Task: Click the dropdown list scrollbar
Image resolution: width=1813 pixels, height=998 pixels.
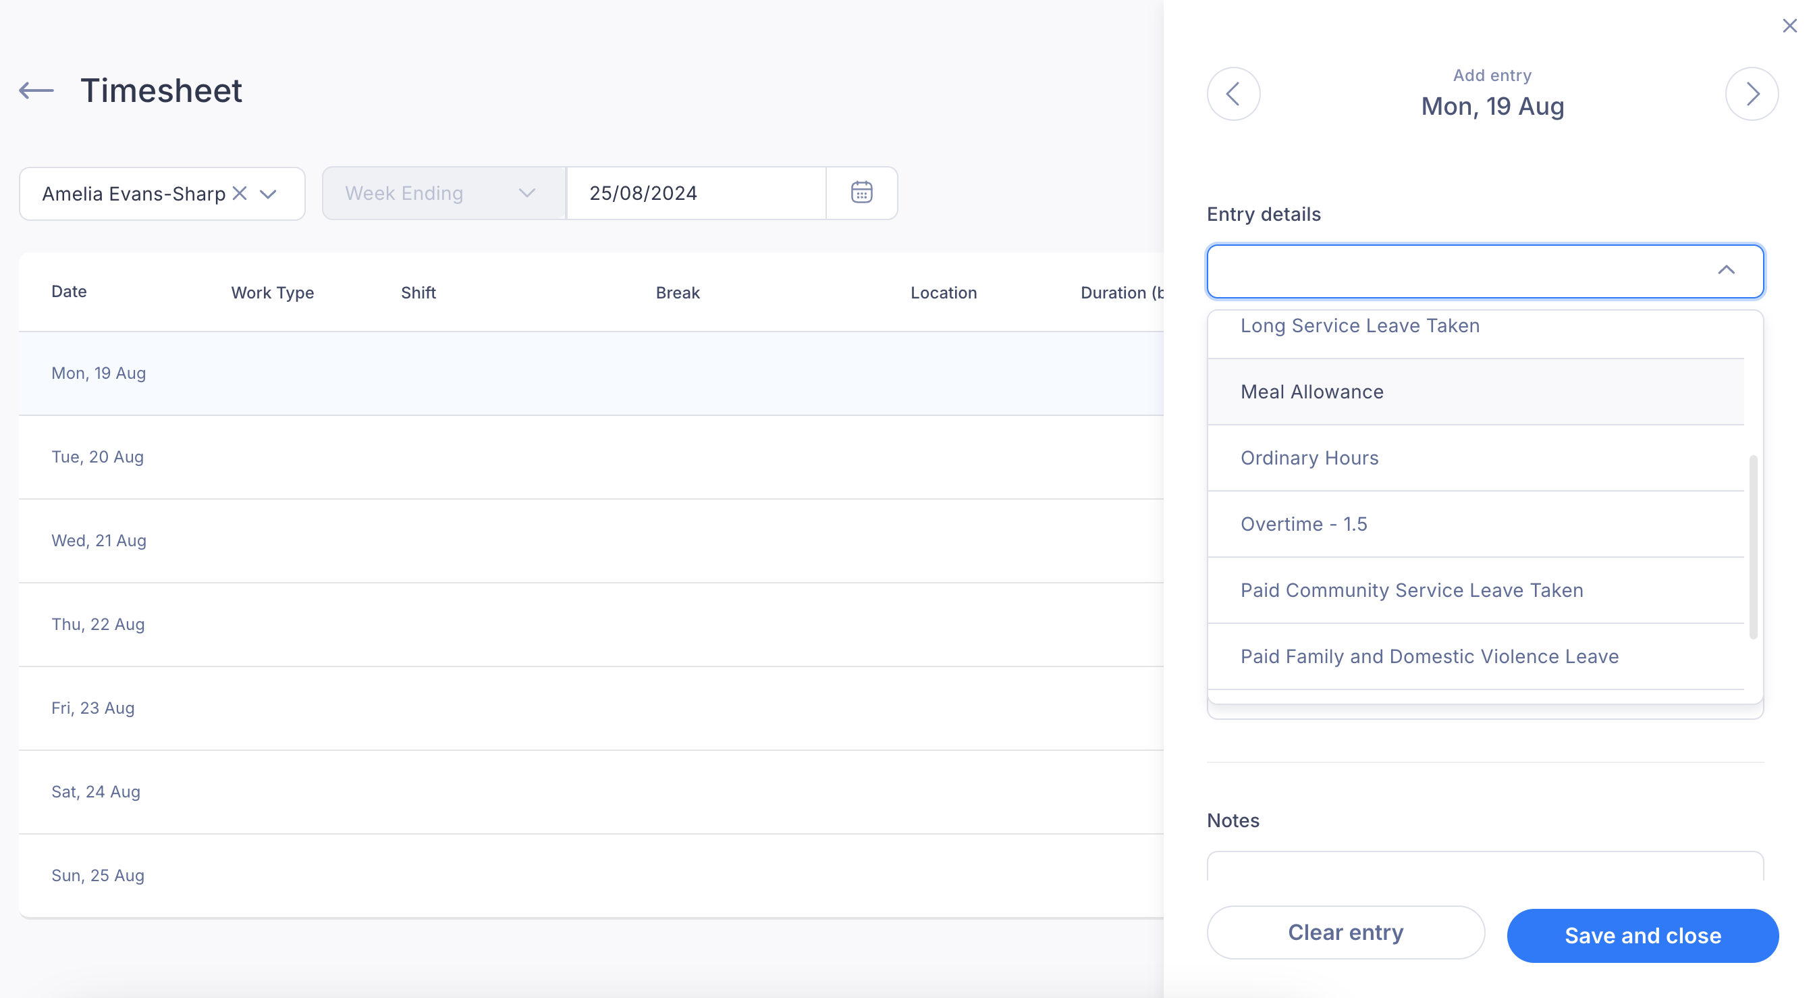Action: point(1753,547)
